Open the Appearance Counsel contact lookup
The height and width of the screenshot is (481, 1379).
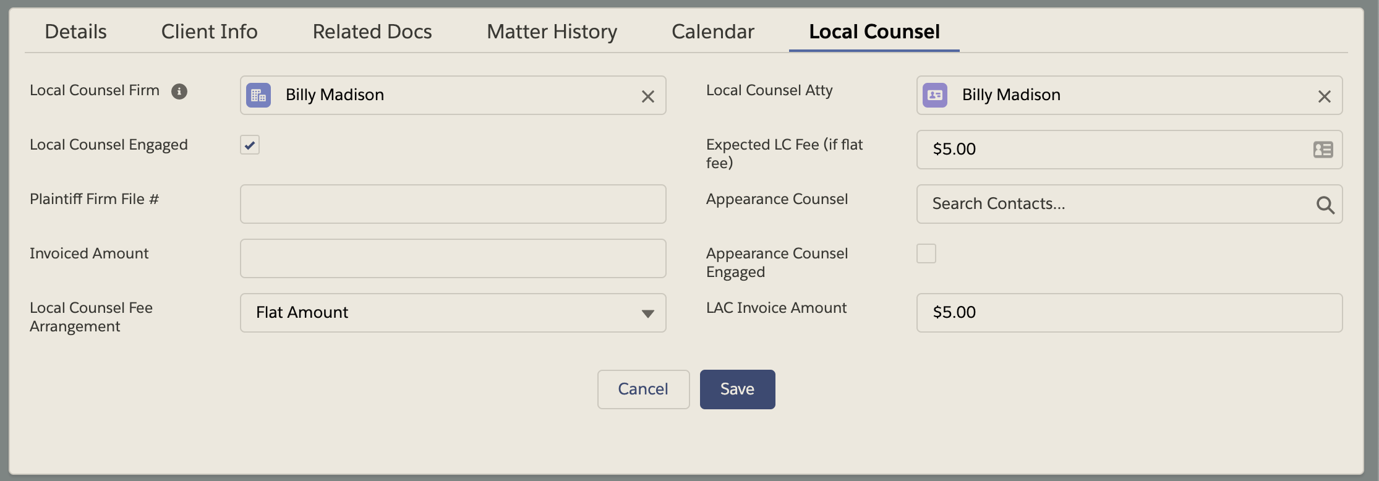point(1113,204)
